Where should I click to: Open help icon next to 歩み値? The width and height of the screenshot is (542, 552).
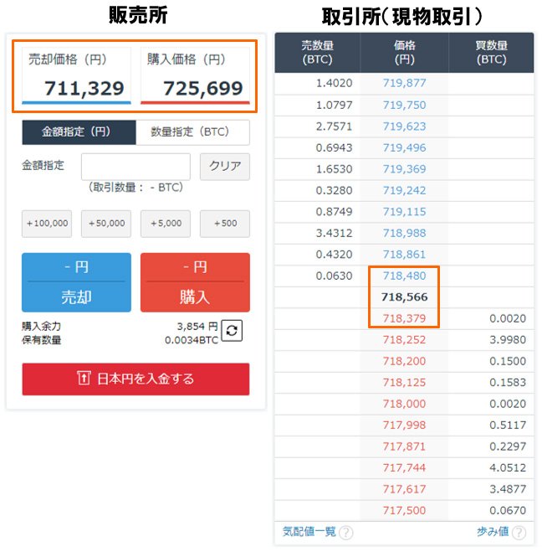[519, 533]
